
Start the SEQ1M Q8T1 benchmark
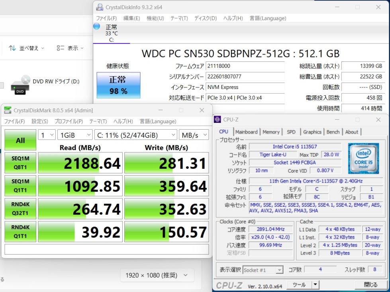[20, 163]
